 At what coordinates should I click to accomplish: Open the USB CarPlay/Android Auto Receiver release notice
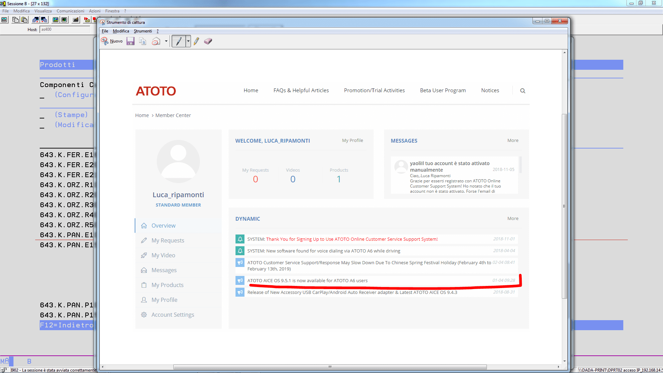352,293
